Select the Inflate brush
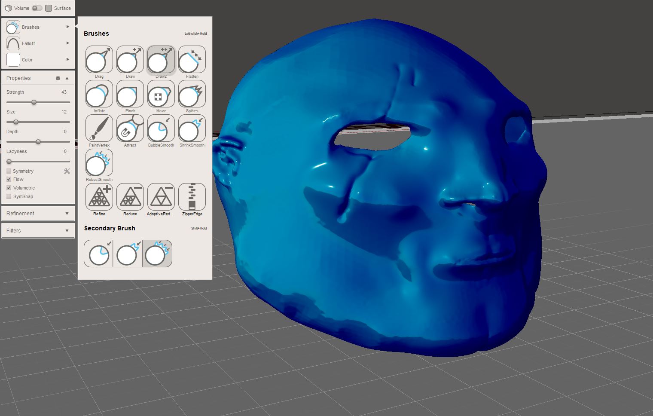The height and width of the screenshot is (416, 653). pos(98,94)
